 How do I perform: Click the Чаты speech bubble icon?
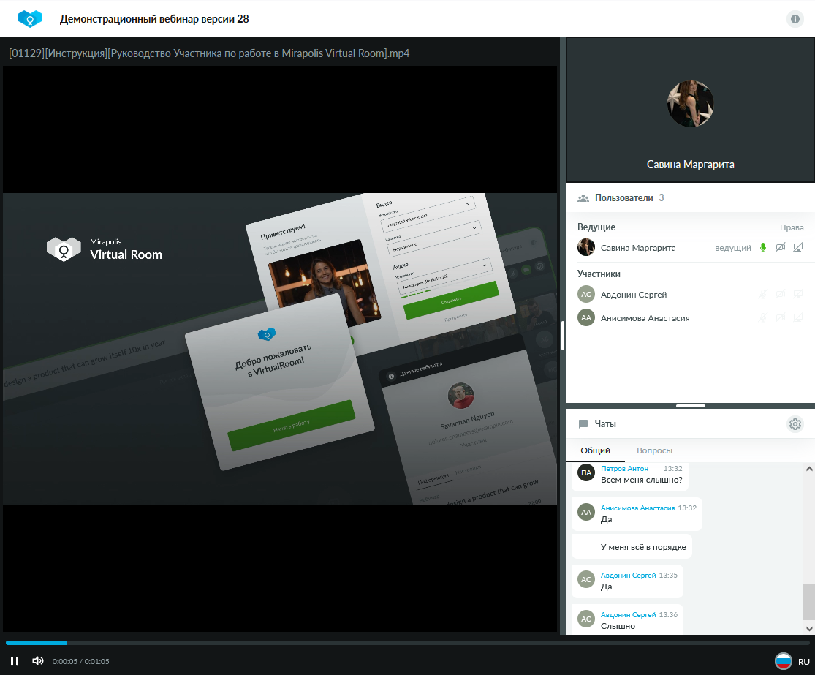583,424
